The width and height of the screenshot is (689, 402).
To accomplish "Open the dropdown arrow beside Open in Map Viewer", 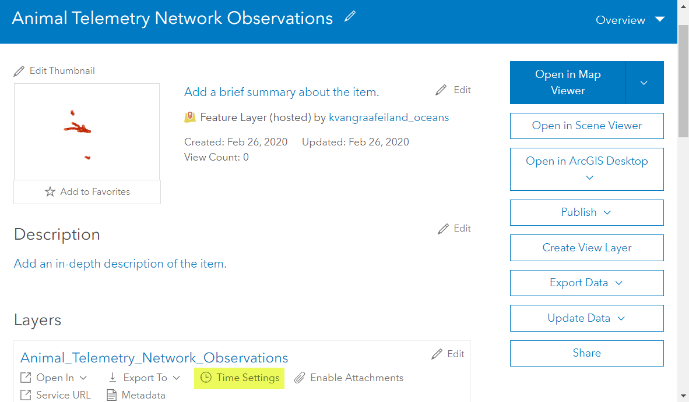I will pos(644,83).
